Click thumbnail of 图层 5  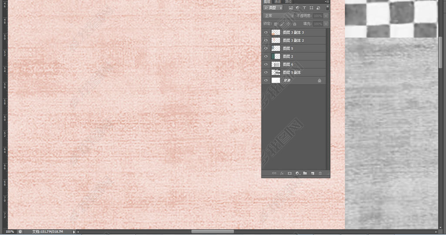click(276, 48)
